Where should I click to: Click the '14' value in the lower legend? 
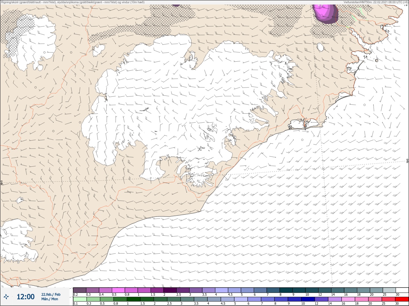pyautogui.click(x=330, y=304)
